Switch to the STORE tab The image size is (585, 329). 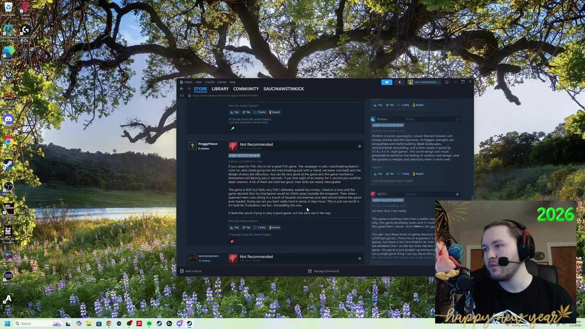[200, 89]
